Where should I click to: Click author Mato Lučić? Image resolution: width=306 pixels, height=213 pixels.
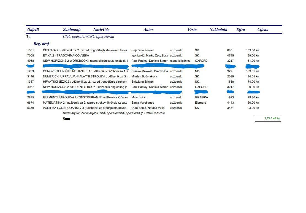tap(138, 98)
